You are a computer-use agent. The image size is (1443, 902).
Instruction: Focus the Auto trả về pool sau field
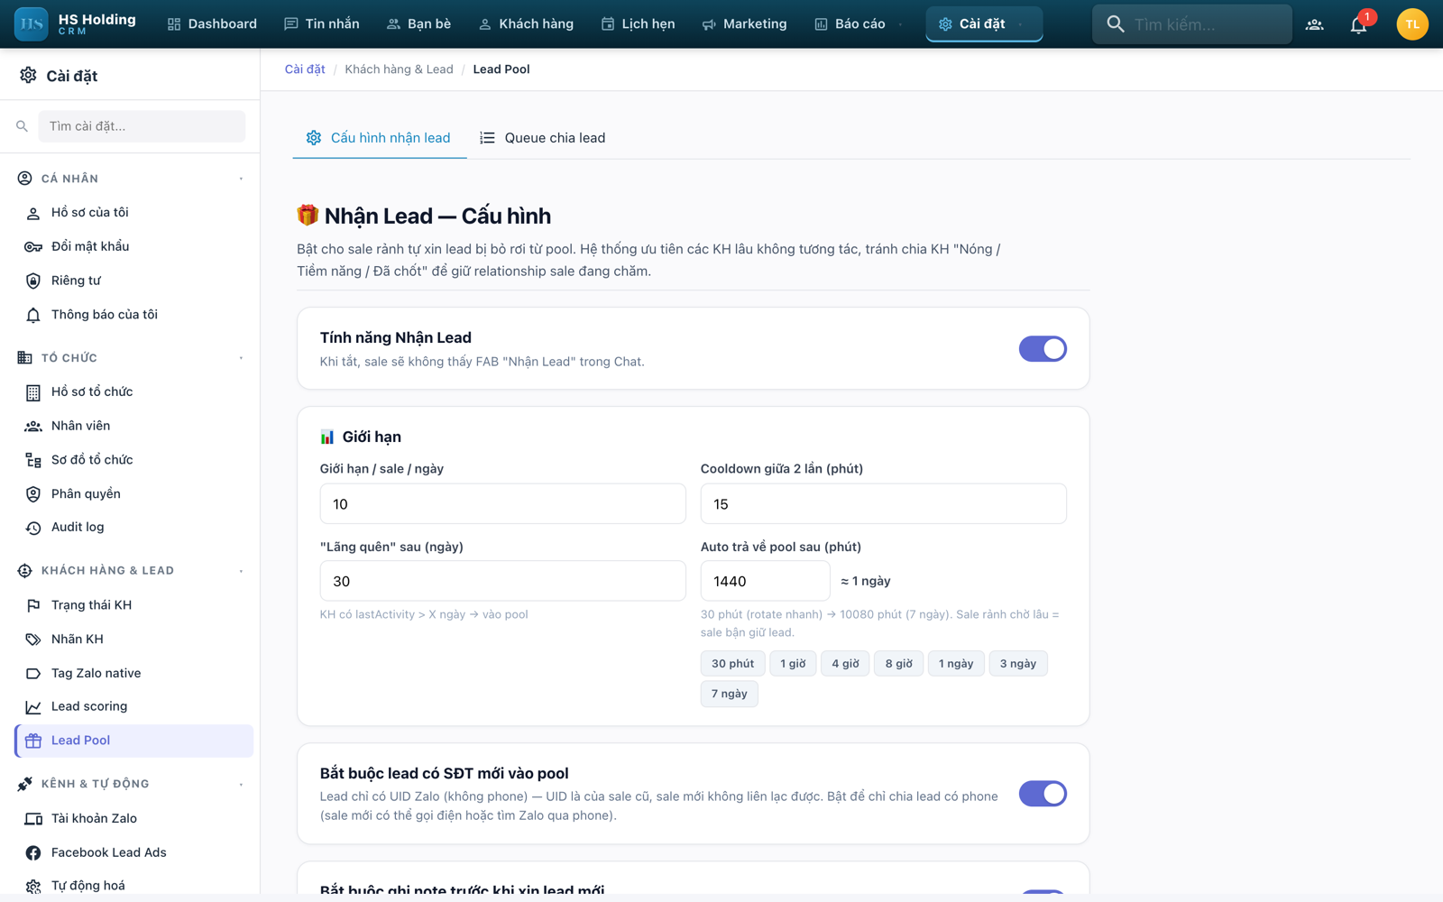pos(765,581)
